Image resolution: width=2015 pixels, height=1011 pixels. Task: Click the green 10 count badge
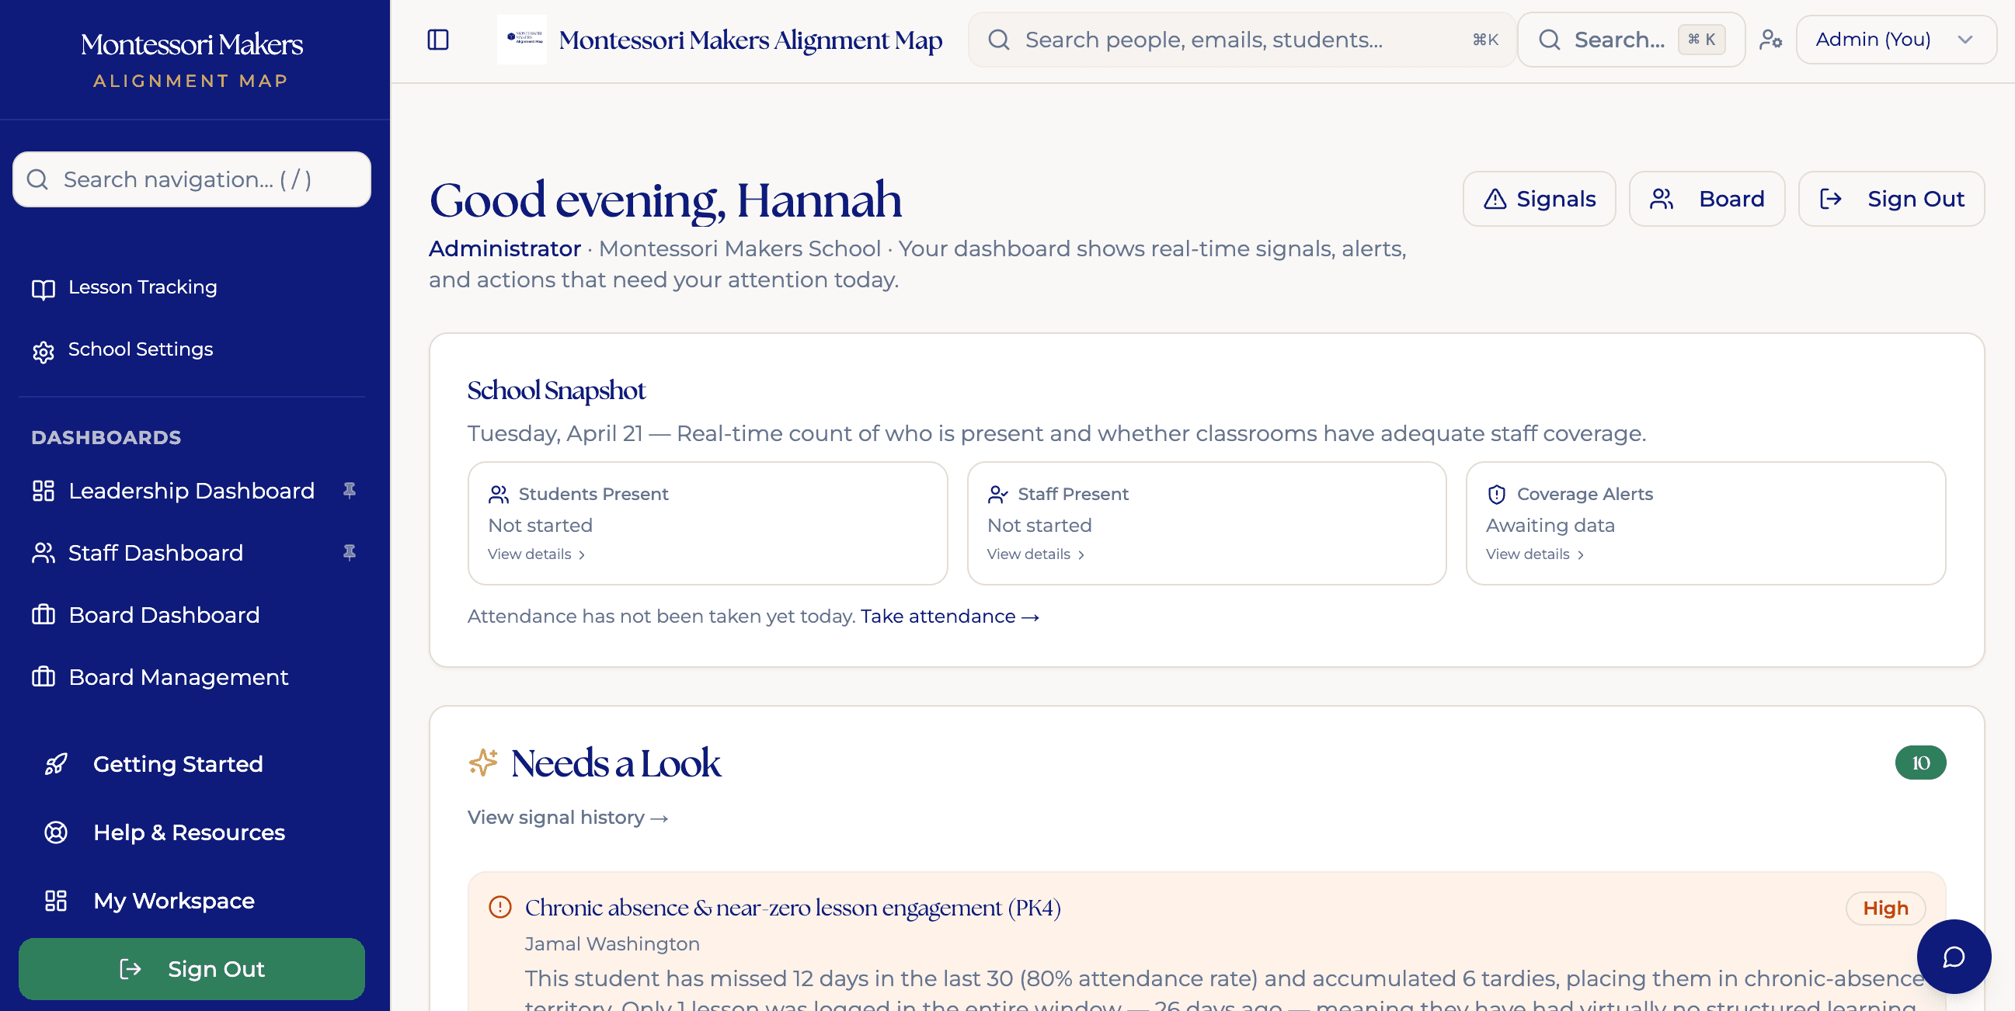1920,763
